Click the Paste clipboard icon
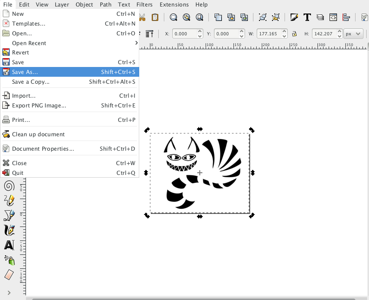 (x=155, y=17)
